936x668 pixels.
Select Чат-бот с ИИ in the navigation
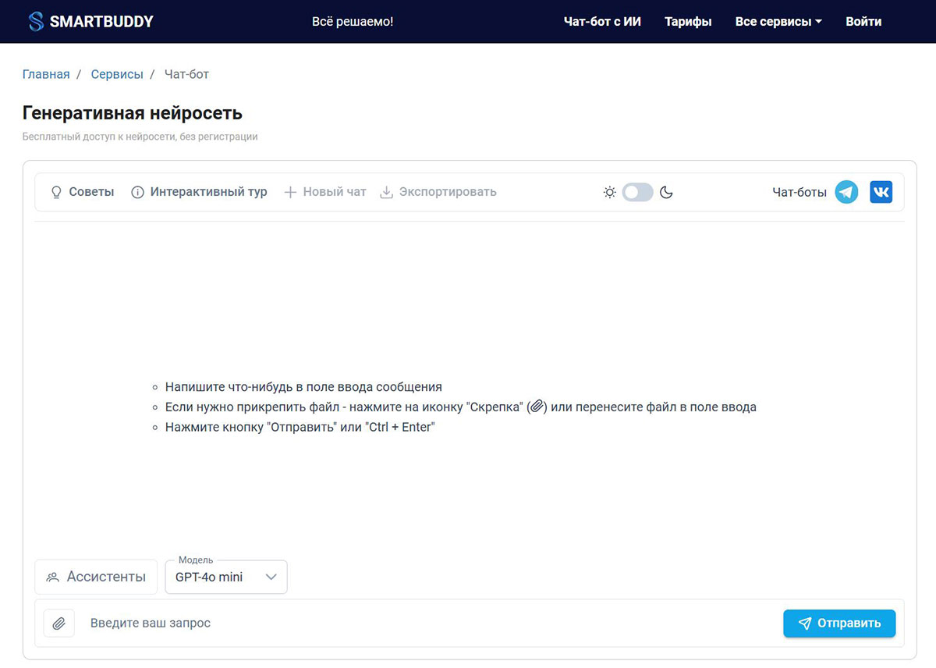pos(603,21)
